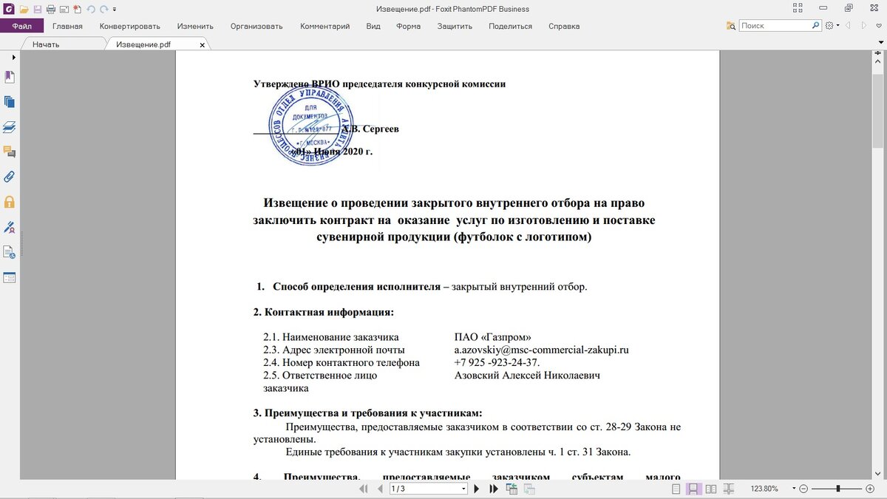Show the Layers panel
This screenshot has width=887, height=499.
point(10,126)
